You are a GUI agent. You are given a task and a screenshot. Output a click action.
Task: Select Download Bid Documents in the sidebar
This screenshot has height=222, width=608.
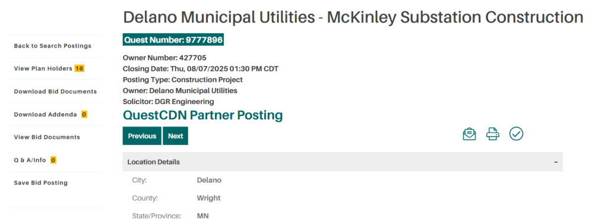click(55, 91)
